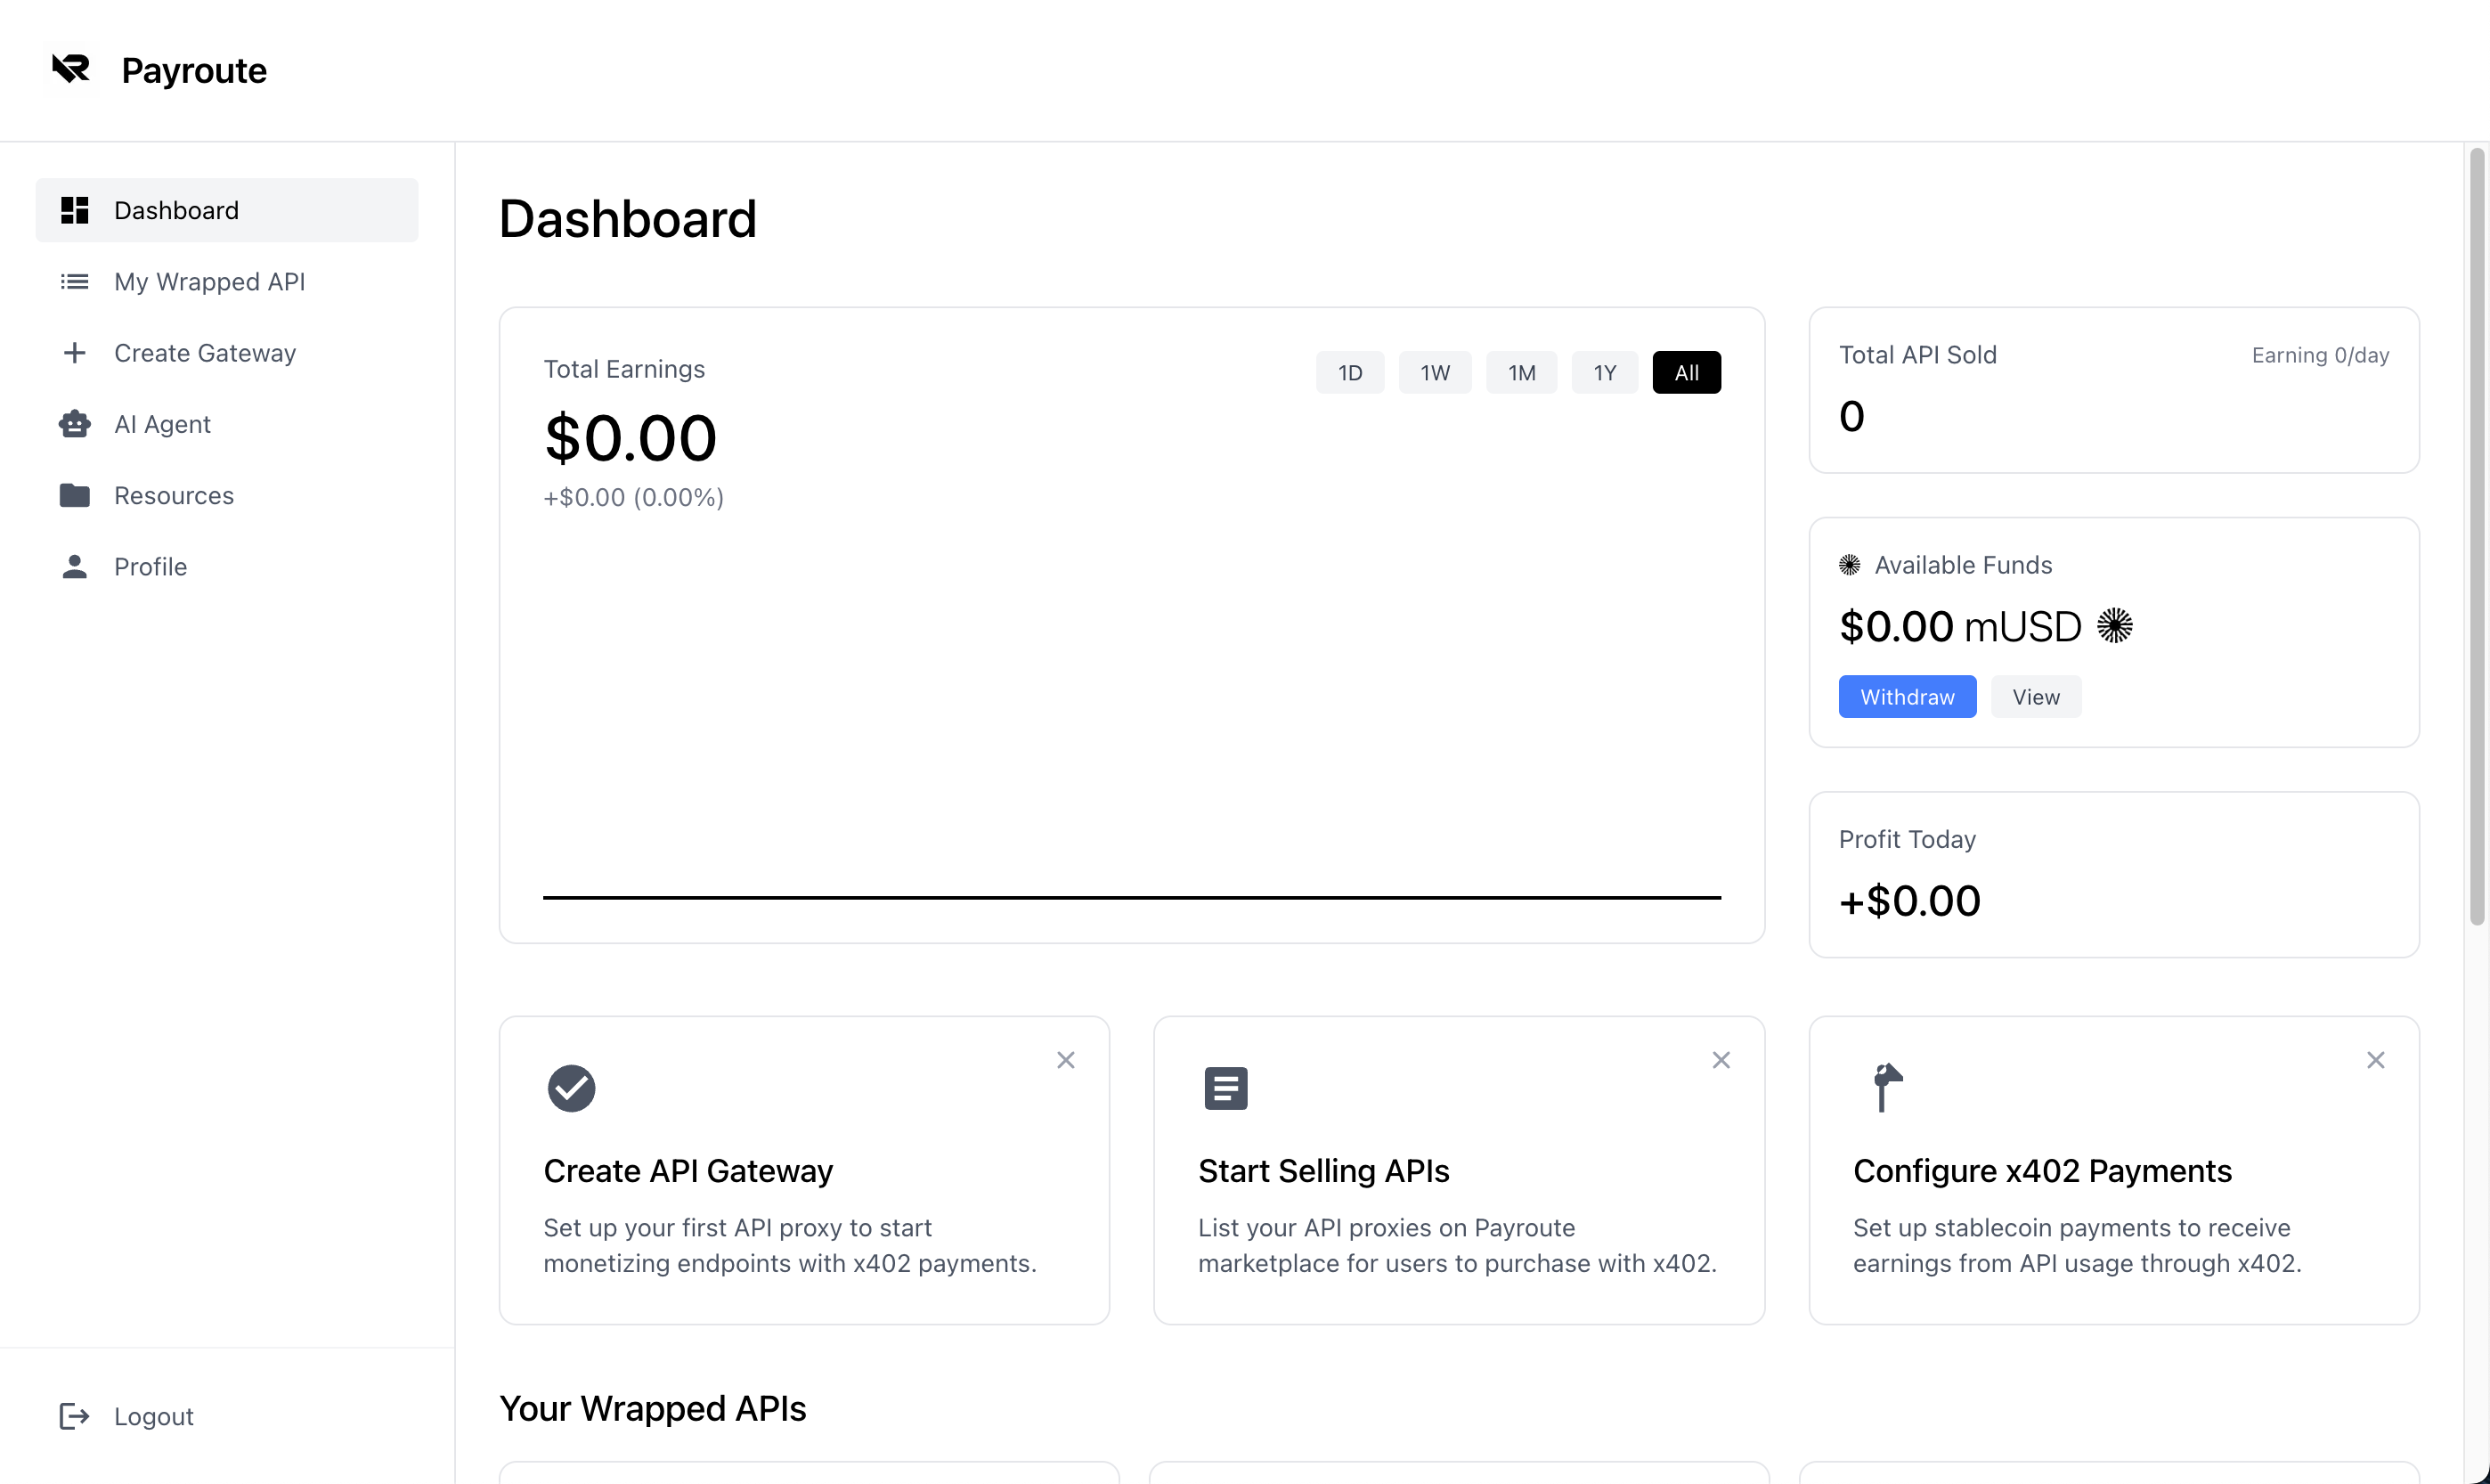The width and height of the screenshot is (2490, 1484).
Task: Dismiss the Configure x402 Payments card
Action: [2375, 1060]
